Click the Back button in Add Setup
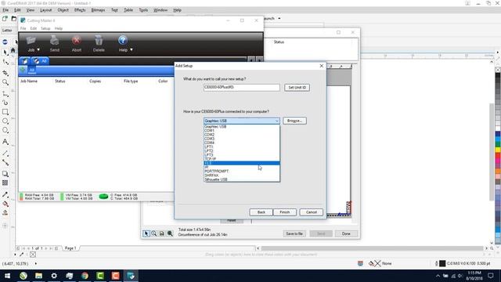501x282 pixels. (x=261, y=212)
